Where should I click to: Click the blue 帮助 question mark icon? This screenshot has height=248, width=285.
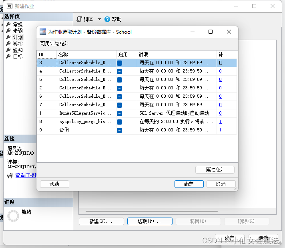point(107,19)
